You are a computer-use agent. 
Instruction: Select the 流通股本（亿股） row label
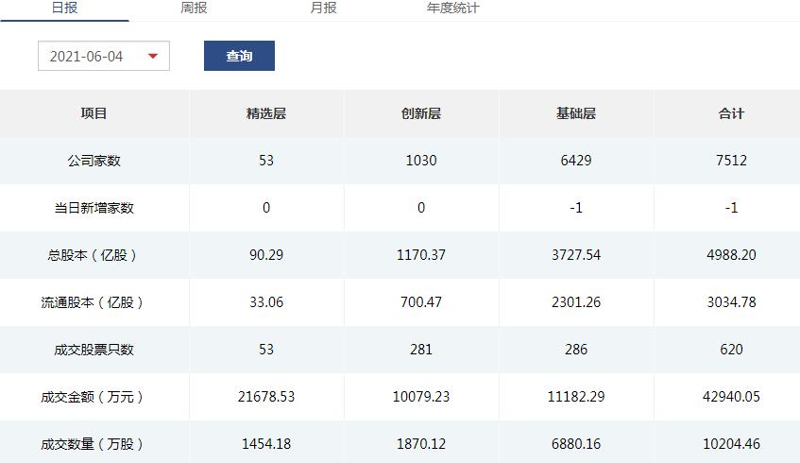coord(94,302)
